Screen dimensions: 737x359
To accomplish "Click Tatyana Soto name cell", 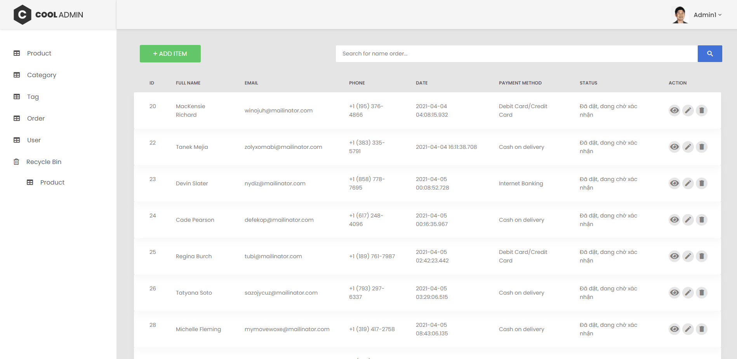I will (x=194, y=293).
